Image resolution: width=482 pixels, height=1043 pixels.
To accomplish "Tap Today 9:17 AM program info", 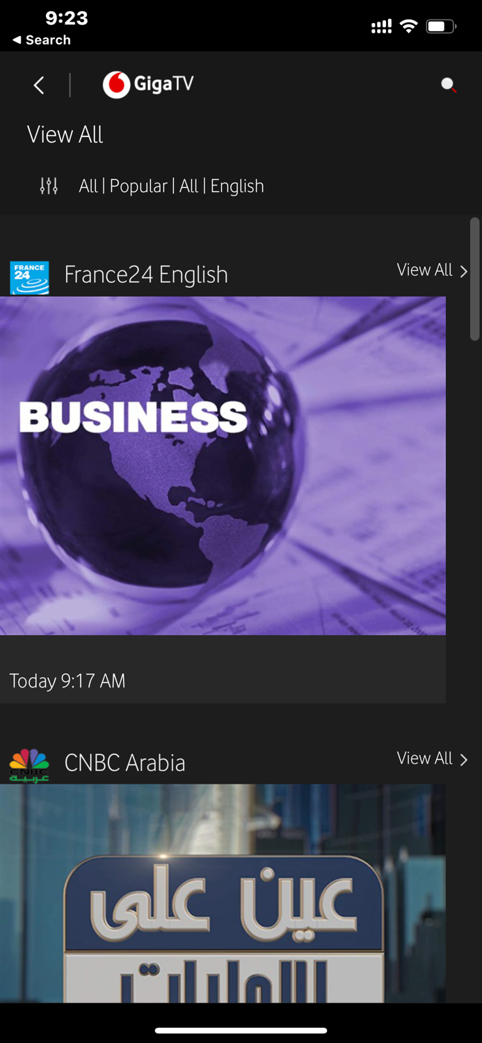I will point(67,681).
